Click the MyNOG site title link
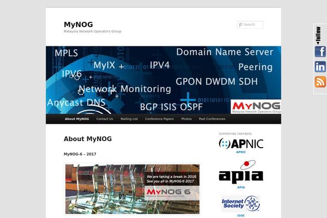The image size is (327, 218). (x=78, y=25)
